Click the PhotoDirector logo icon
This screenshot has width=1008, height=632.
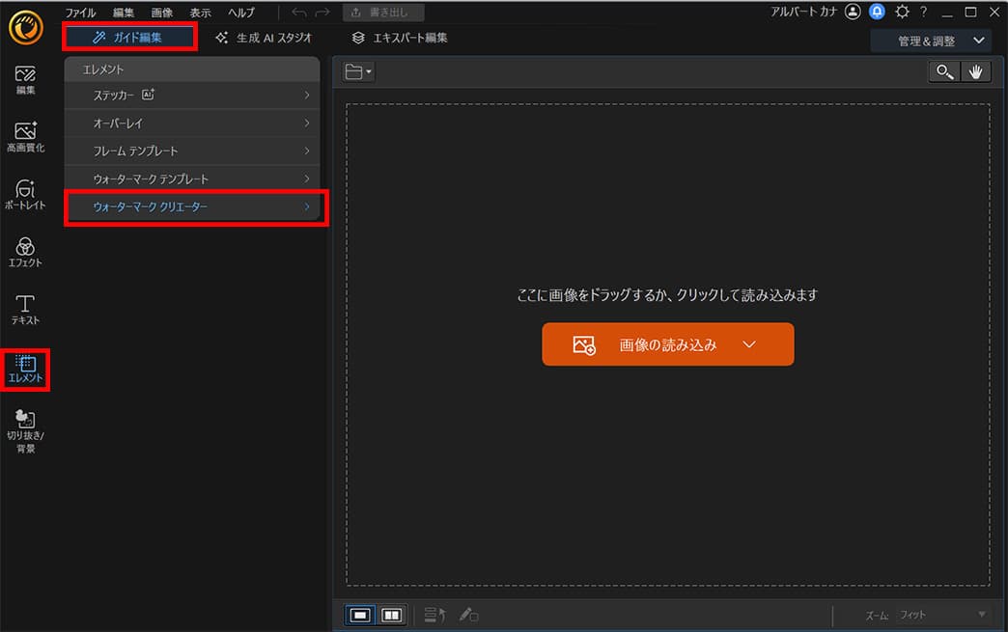coord(26,28)
